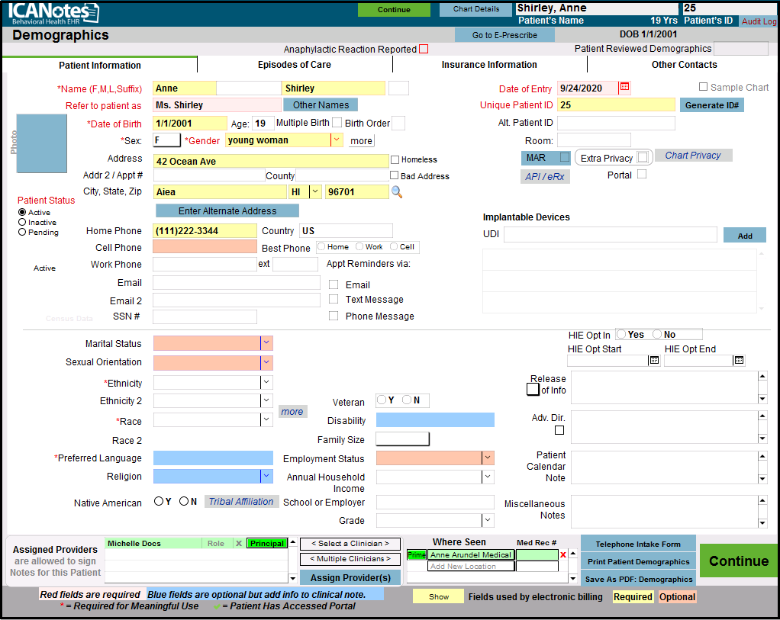Viewport: 780px width, 620px height.
Task: Switch to the Insurance Information tab
Action: point(489,65)
